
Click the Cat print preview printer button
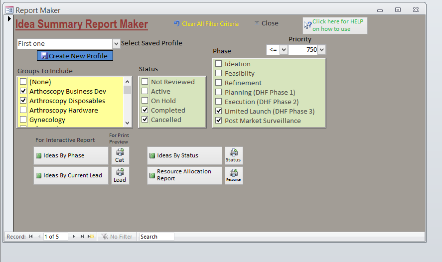(120, 155)
